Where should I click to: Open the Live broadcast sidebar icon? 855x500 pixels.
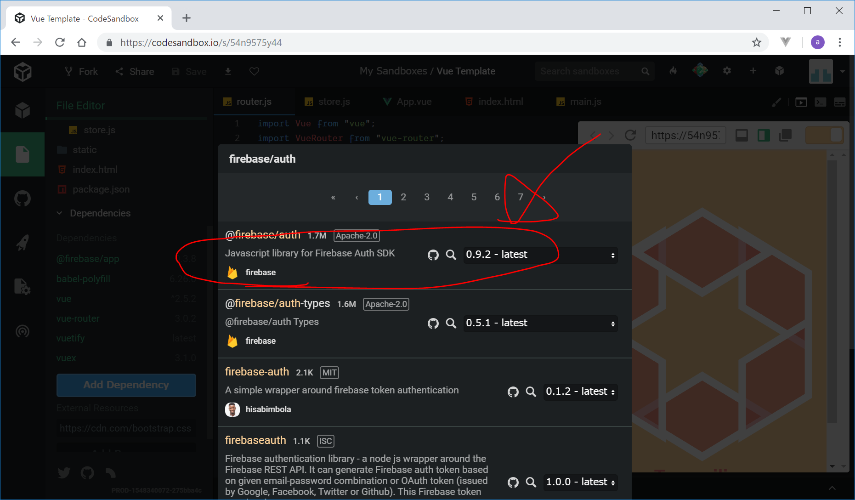(x=22, y=331)
